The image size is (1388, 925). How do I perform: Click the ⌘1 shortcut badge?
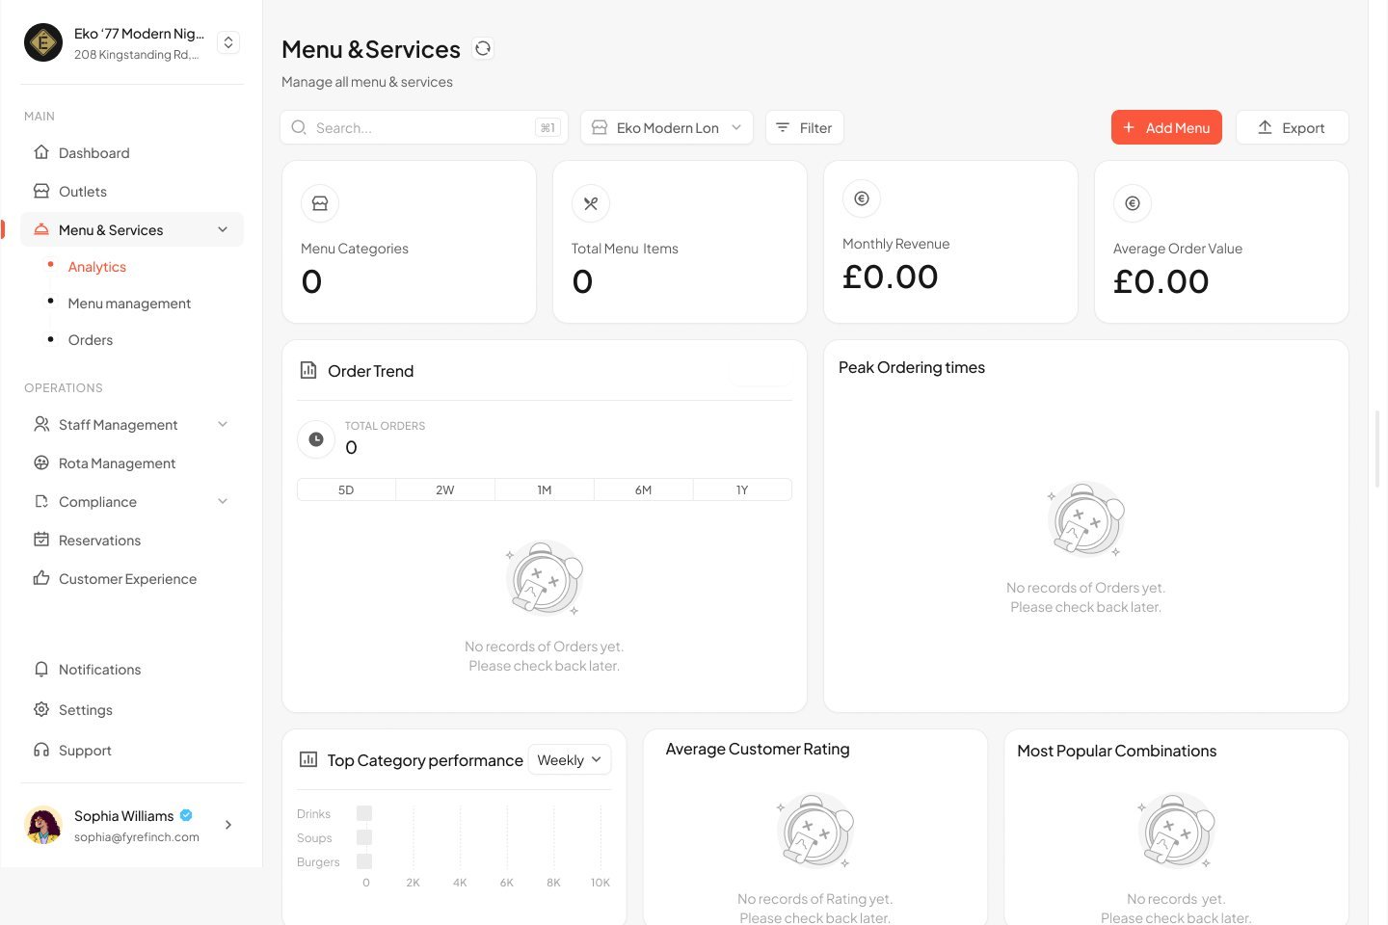click(x=547, y=127)
